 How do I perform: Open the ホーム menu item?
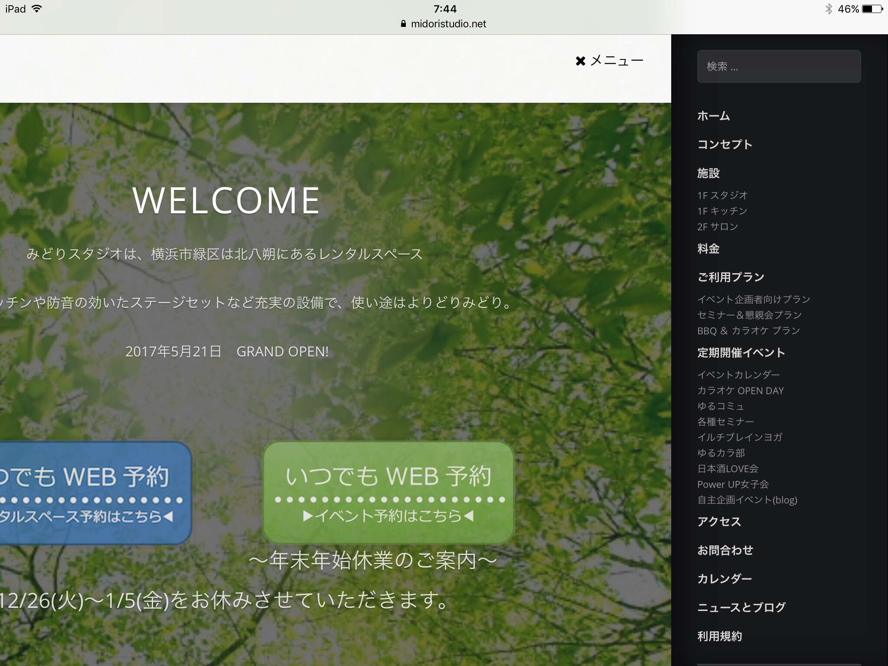713,116
